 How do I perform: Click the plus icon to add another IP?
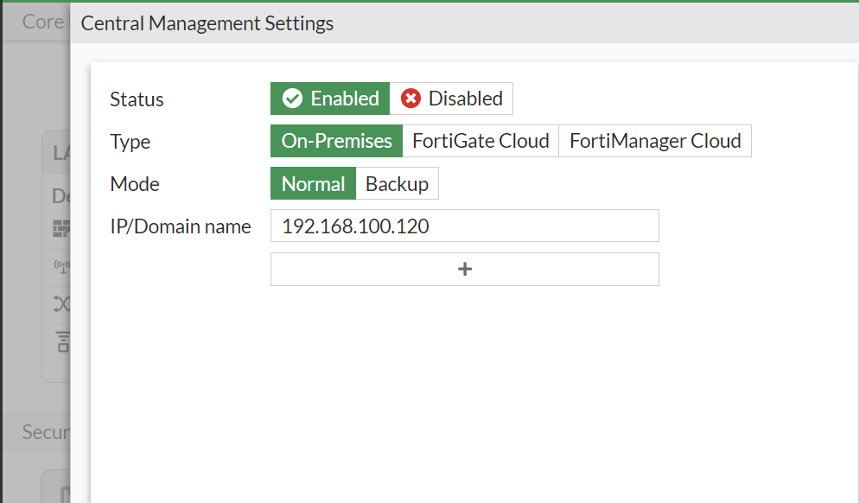(464, 269)
